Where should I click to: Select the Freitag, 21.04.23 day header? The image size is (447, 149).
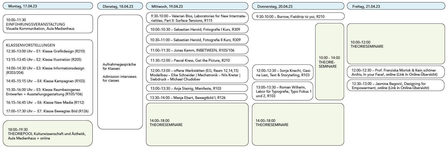(396, 6)
